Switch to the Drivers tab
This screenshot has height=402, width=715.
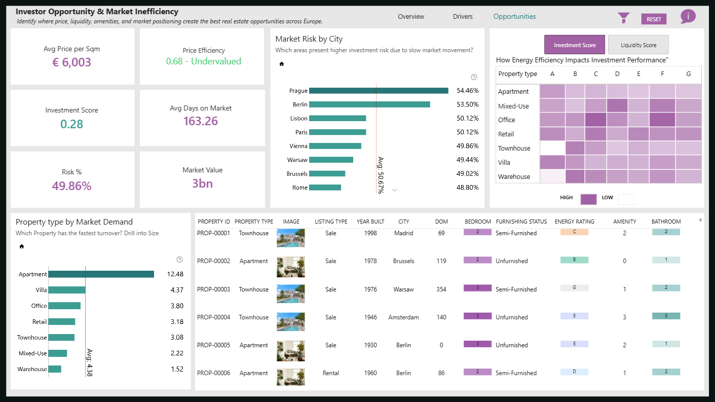463,17
